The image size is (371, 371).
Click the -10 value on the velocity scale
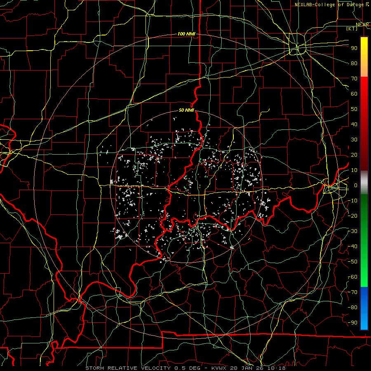coord(352,201)
